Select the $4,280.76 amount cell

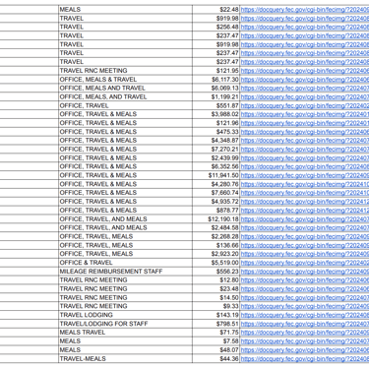(216, 184)
